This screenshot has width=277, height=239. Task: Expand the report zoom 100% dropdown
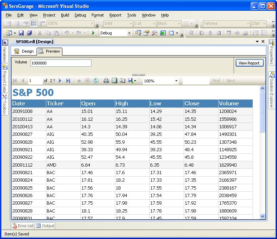click(176, 81)
